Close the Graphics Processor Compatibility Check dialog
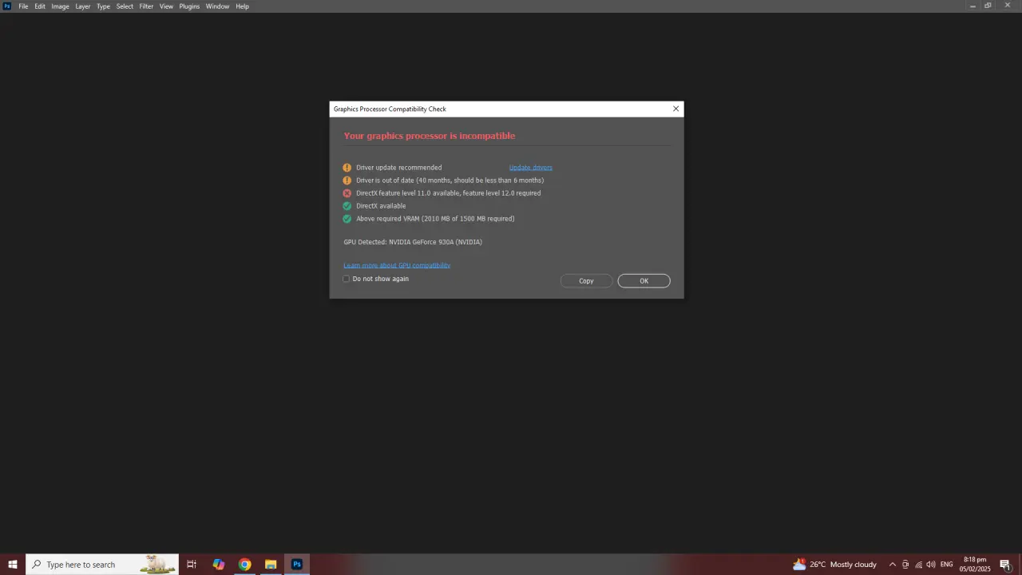 675,109
